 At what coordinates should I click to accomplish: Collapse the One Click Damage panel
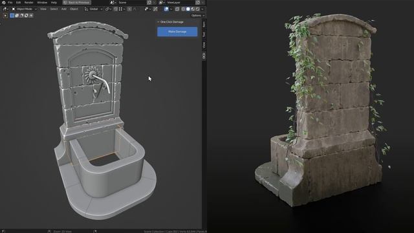tap(158, 22)
